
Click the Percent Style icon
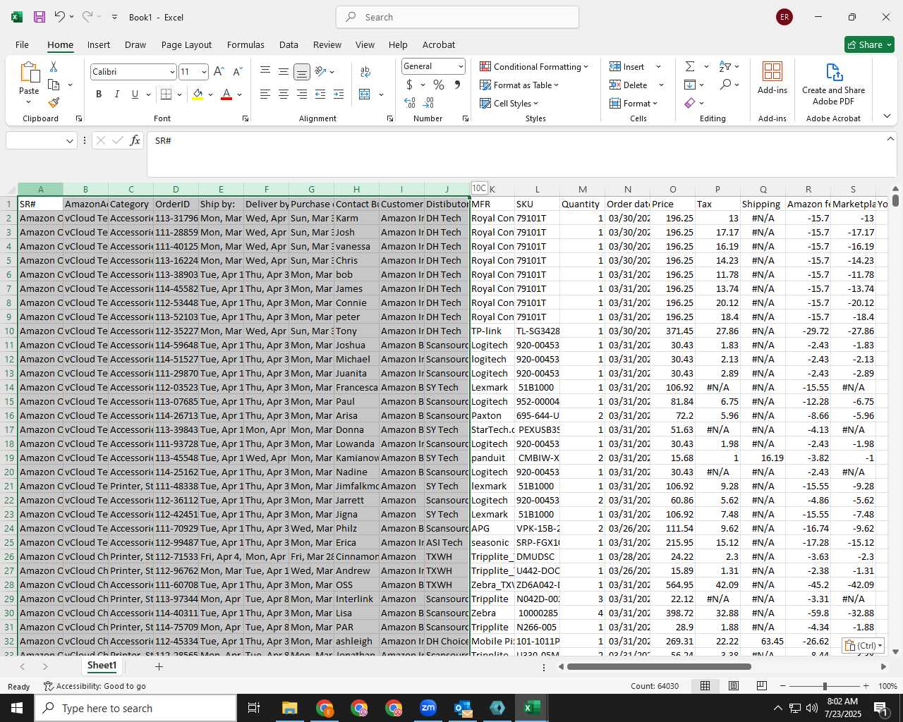[439, 85]
